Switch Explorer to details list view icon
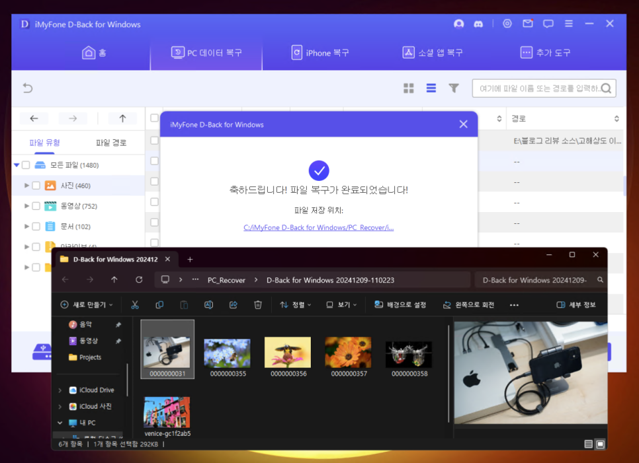 click(x=588, y=444)
